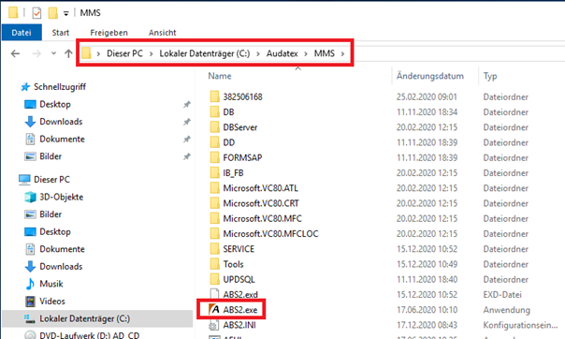Click Audatex breadcrumb in address bar
This screenshot has width=565, height=339.
coord(282,53)
